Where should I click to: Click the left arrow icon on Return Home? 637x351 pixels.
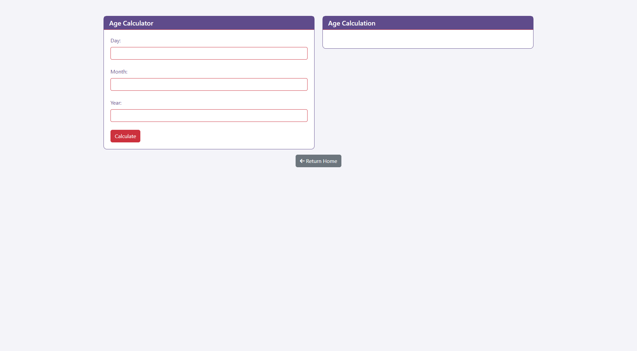[302, 161]
